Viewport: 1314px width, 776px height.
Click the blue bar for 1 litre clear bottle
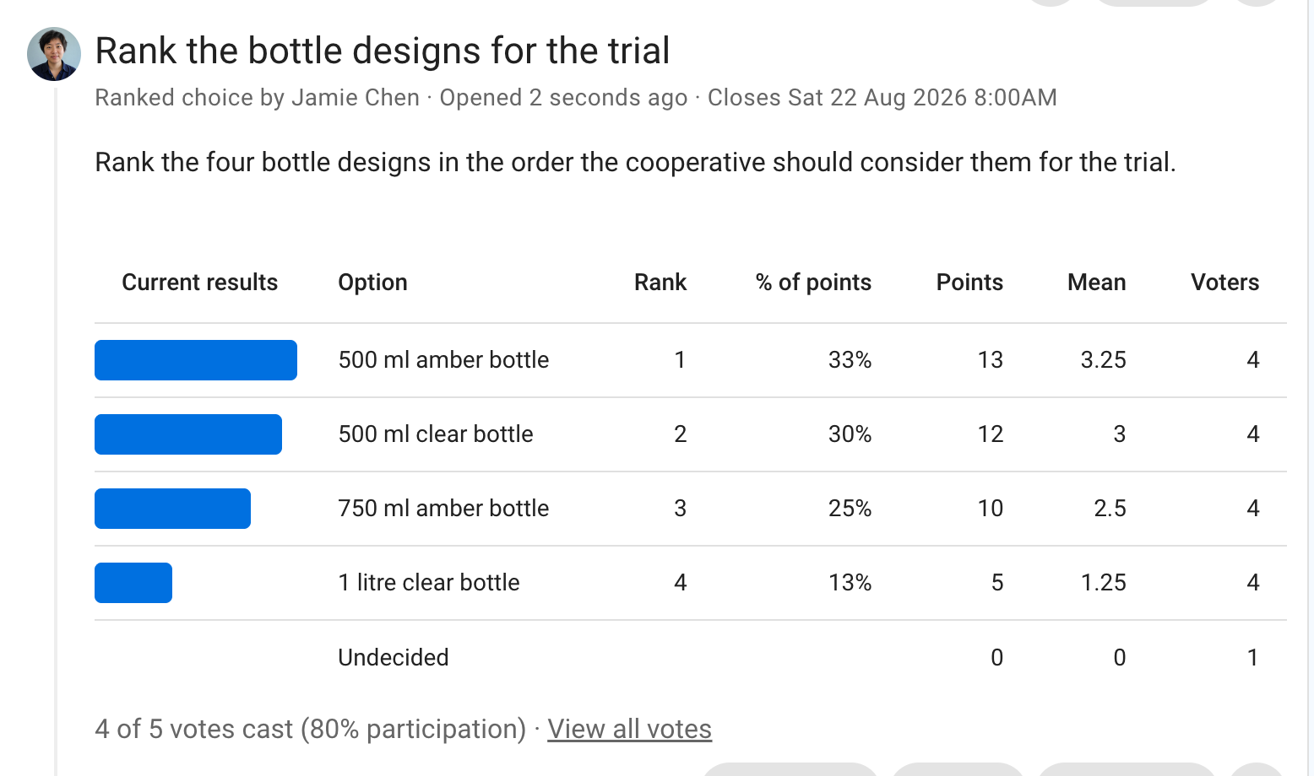point(133,583)
